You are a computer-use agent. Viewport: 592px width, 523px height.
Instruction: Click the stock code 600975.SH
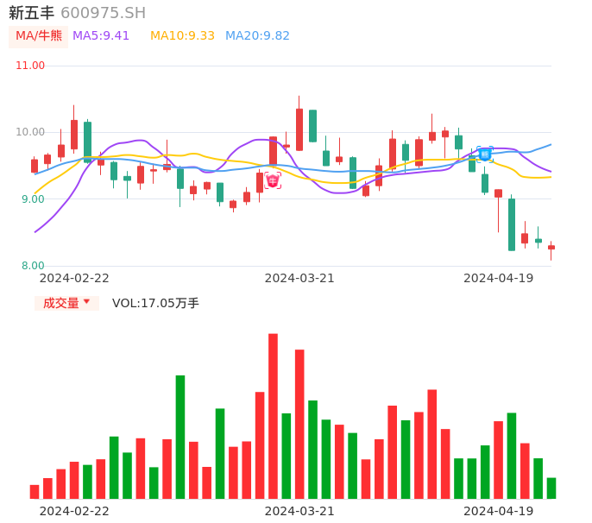[103, 13]
